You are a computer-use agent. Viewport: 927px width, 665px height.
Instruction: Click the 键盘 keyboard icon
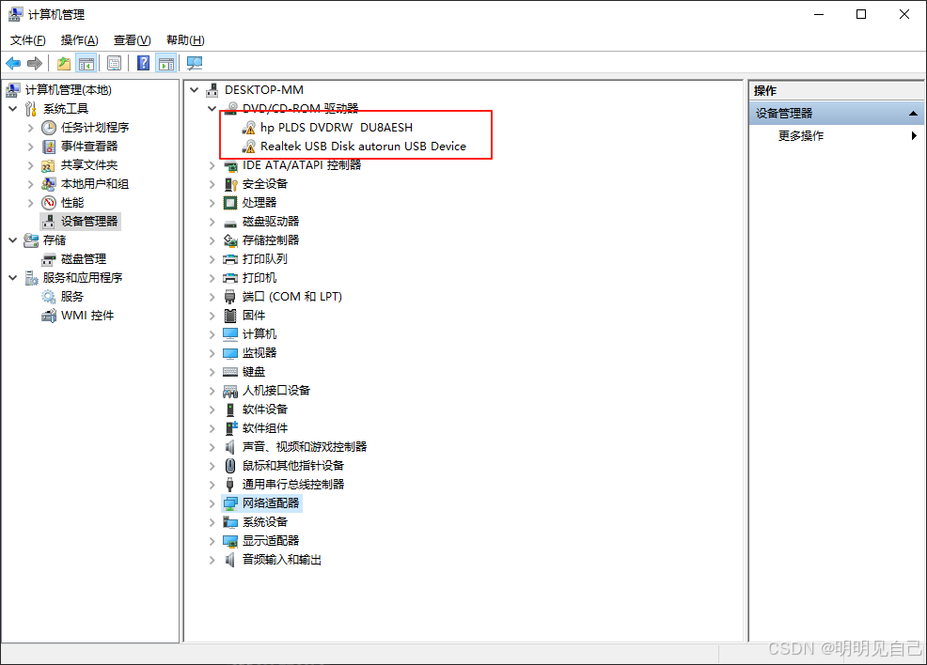tap(230, 372)
